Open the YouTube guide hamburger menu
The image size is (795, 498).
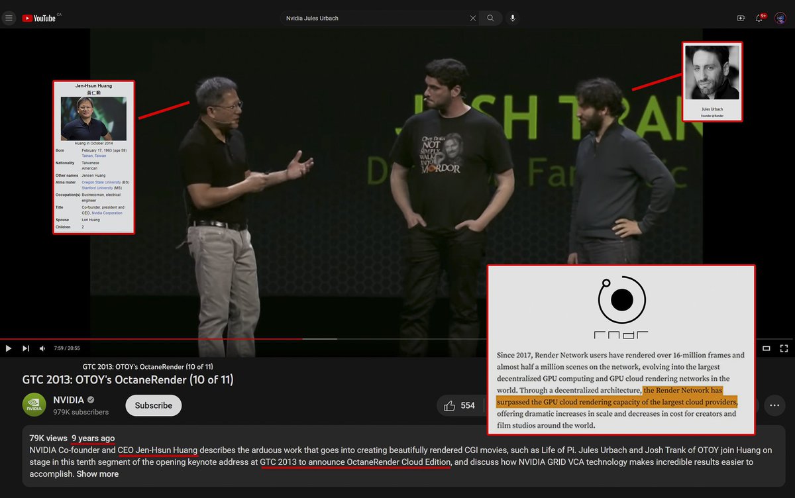tap(9, 18)
